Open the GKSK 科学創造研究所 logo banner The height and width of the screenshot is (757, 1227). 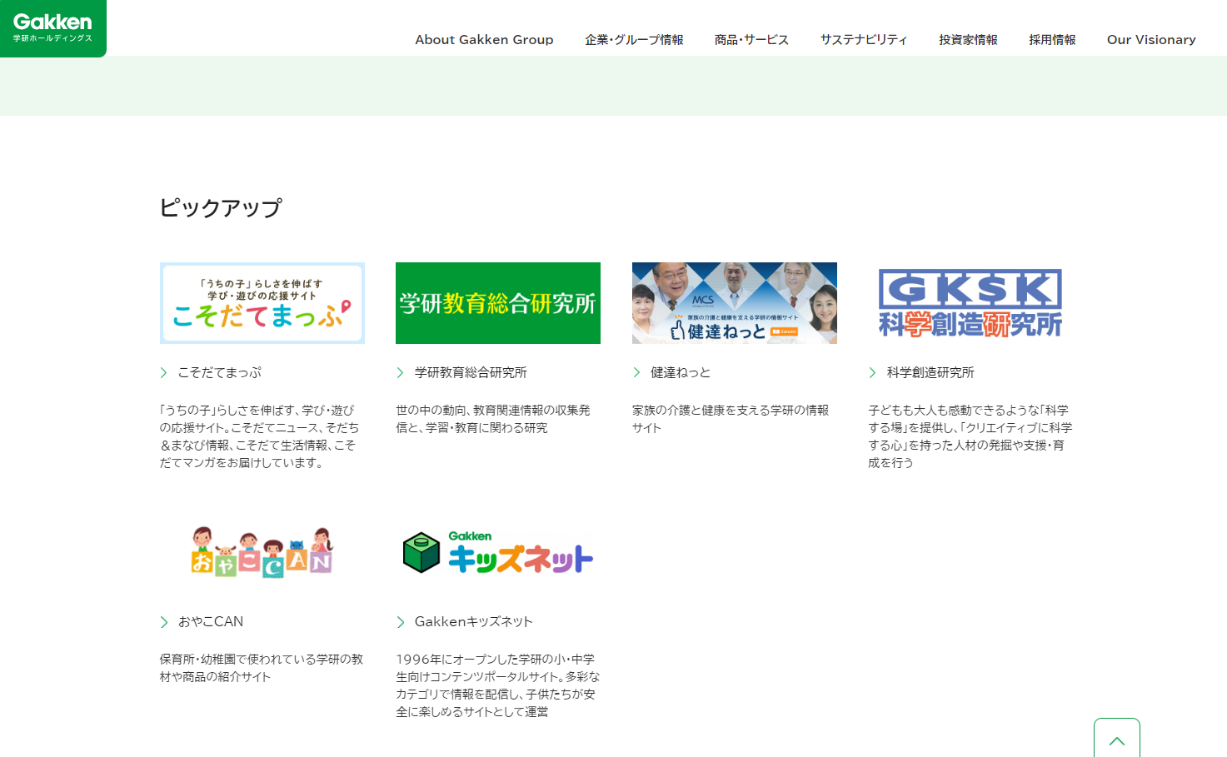coord(970,303)
